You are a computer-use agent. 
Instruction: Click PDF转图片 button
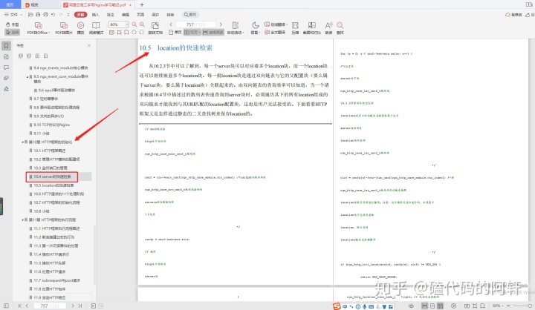coord(64,28)
